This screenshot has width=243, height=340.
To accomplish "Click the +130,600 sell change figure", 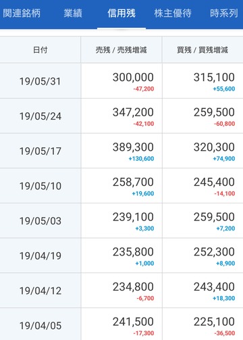I will 141,159.
